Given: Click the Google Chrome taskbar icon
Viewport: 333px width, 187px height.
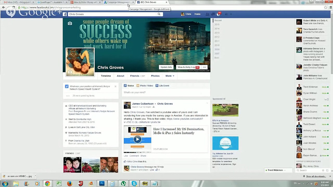Looking at the screenshot, I should tap(47, 184).
